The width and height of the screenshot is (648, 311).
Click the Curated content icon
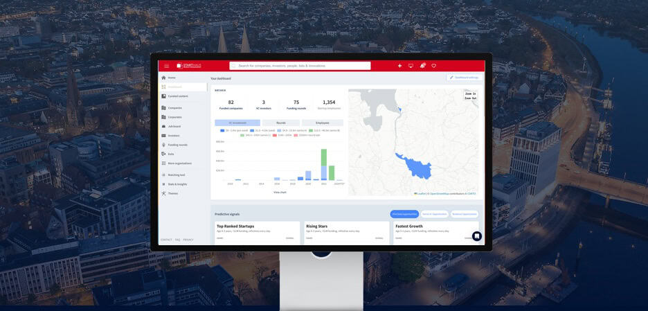[x=163, y=96]
